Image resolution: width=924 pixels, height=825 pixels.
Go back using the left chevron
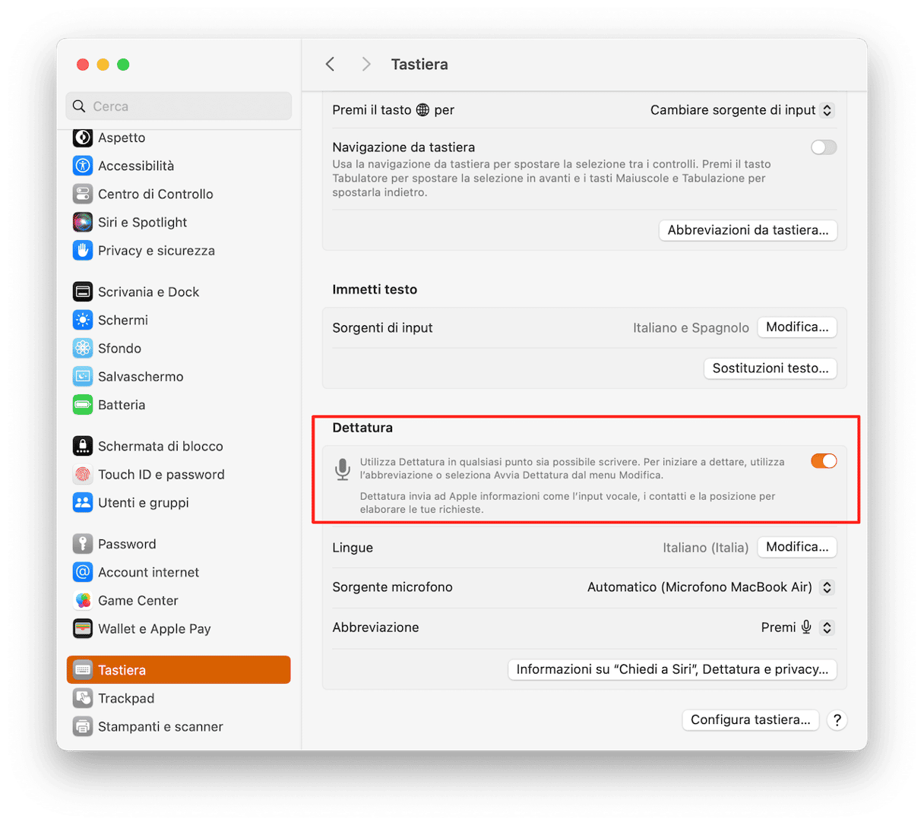click(x=331, y=65)
